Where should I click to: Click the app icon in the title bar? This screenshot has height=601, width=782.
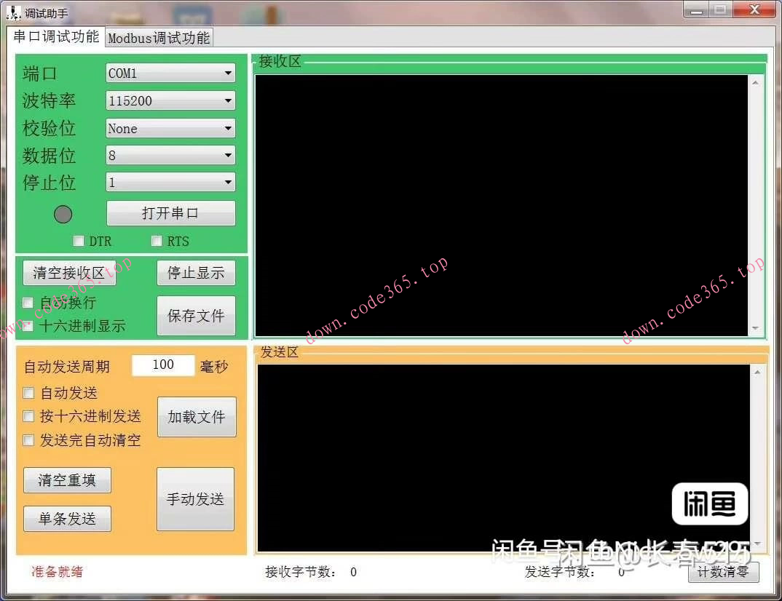(x=13, y=13)
